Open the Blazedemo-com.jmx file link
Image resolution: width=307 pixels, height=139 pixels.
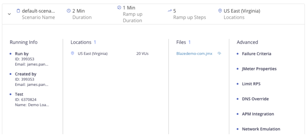pyautogui.click(x=194, y=54)
